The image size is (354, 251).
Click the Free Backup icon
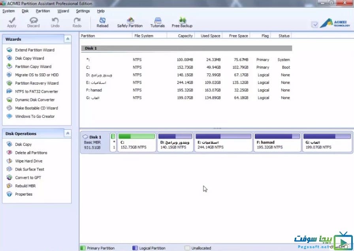[182, 20]
